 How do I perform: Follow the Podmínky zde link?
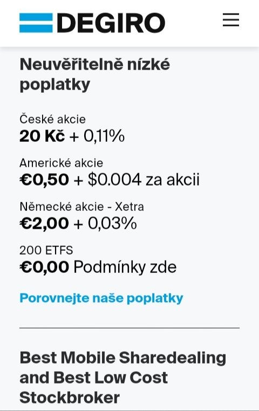pos(125,267)
